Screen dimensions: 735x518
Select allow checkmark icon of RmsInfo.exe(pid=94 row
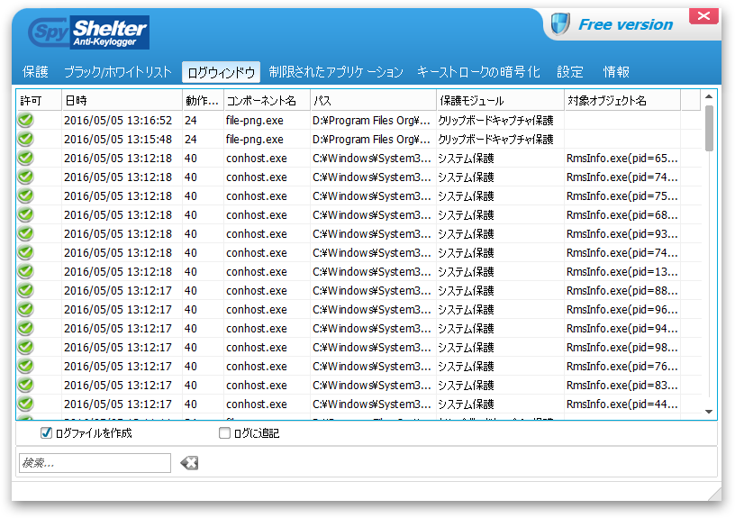click(x=26, y=328)
